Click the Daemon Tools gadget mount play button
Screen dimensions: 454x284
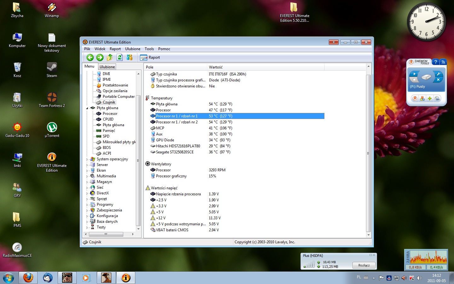pyautogui.click(x=414, y=74)
